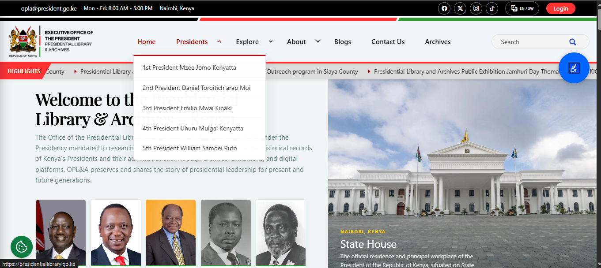Screen dimensions: 601x268
Task: Click the red Login button
Action: pos(560,8)
